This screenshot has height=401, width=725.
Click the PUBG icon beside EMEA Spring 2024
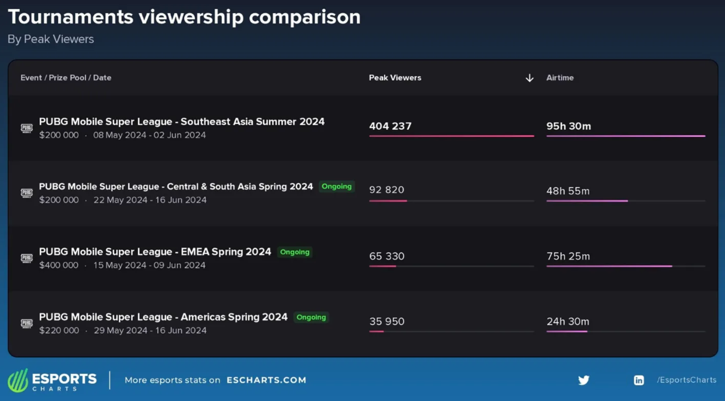[x=27, y=258]
